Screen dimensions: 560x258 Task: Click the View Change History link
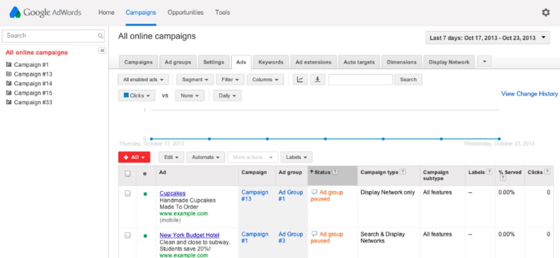coord(529,94)
